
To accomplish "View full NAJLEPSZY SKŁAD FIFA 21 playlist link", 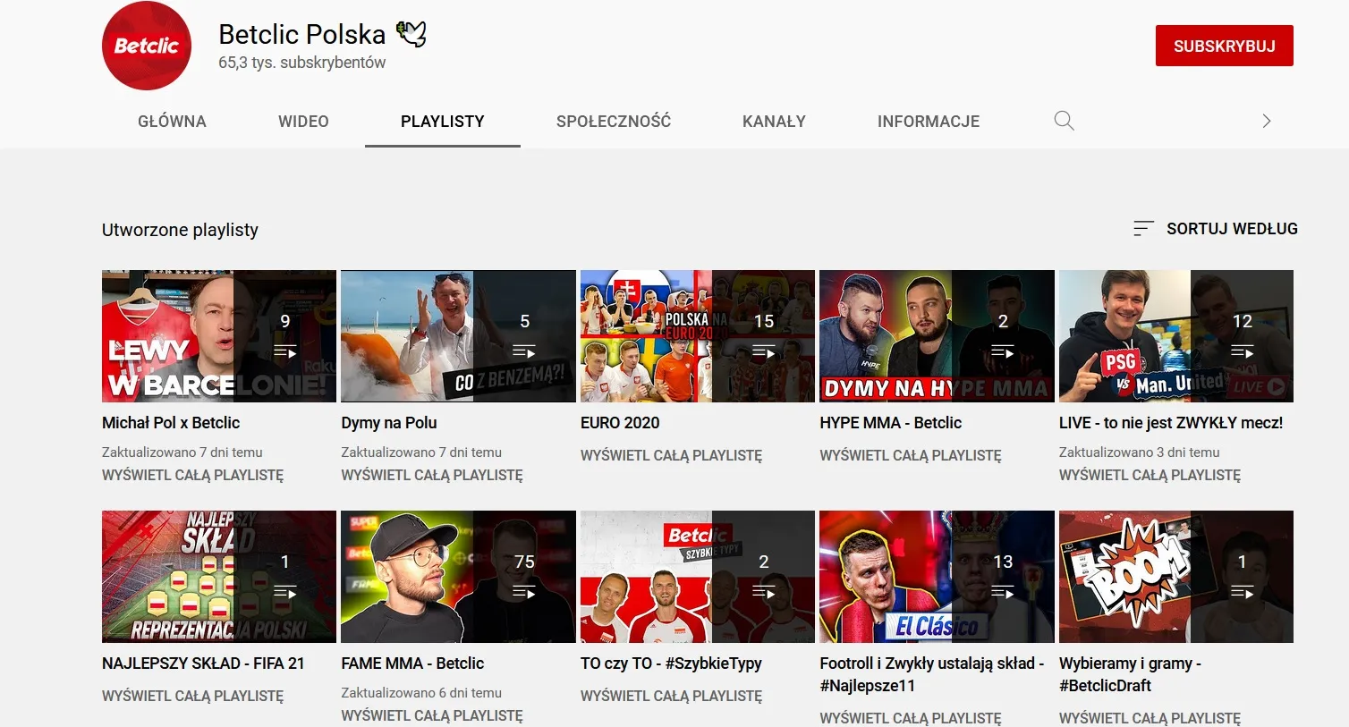I will 192,697.
